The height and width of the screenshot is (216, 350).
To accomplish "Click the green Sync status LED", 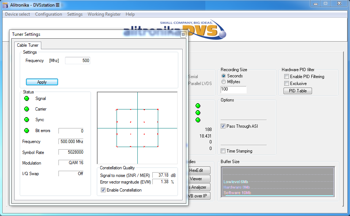I will click(27, 120).
